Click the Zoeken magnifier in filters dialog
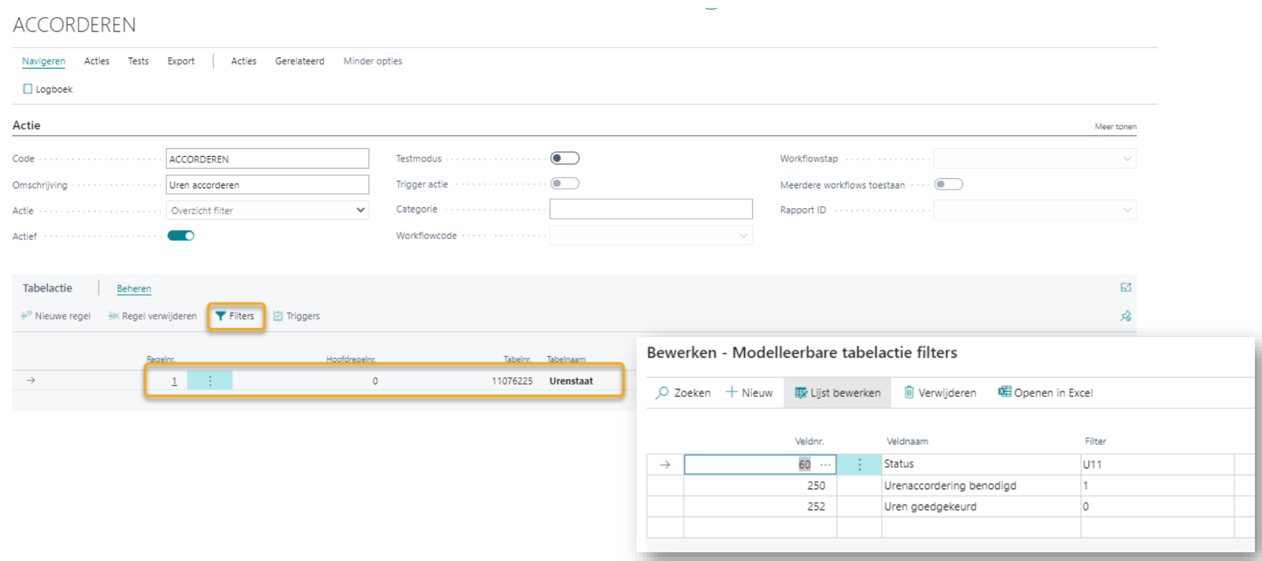The image size is (1262, 561). pyautogui.click(x=662, y=392)
